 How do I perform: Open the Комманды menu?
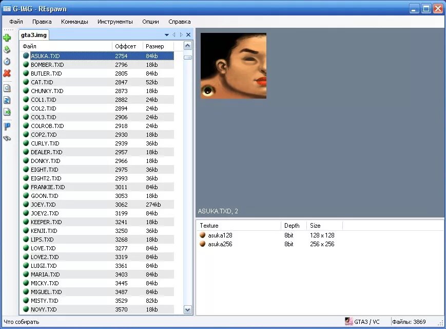coord(74,22)
